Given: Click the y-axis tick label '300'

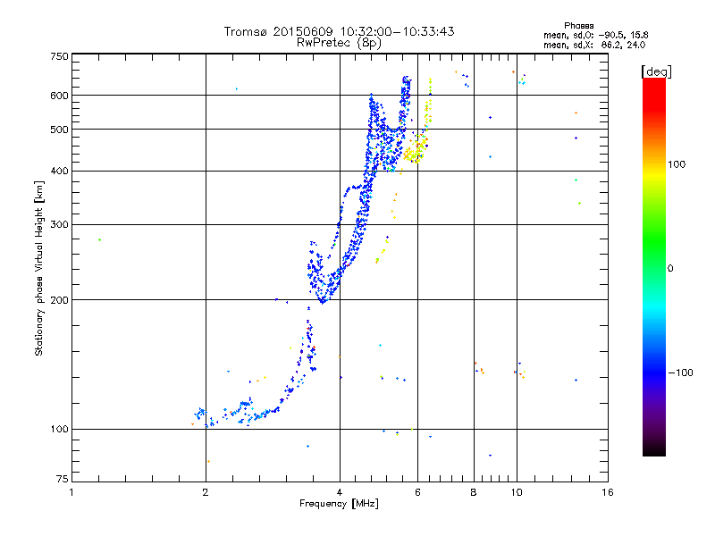Looking at the screenshot, I should (60, 224).
